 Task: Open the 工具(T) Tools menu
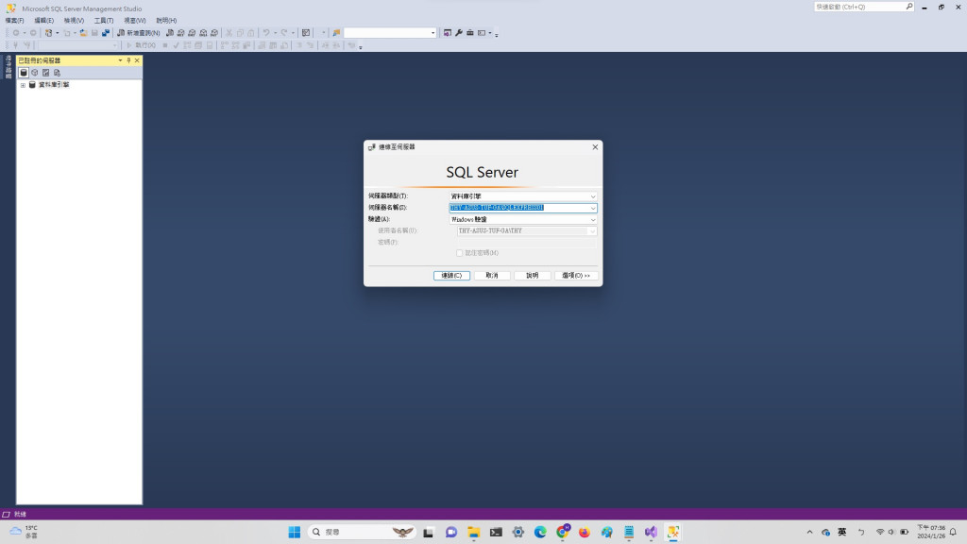104,21
